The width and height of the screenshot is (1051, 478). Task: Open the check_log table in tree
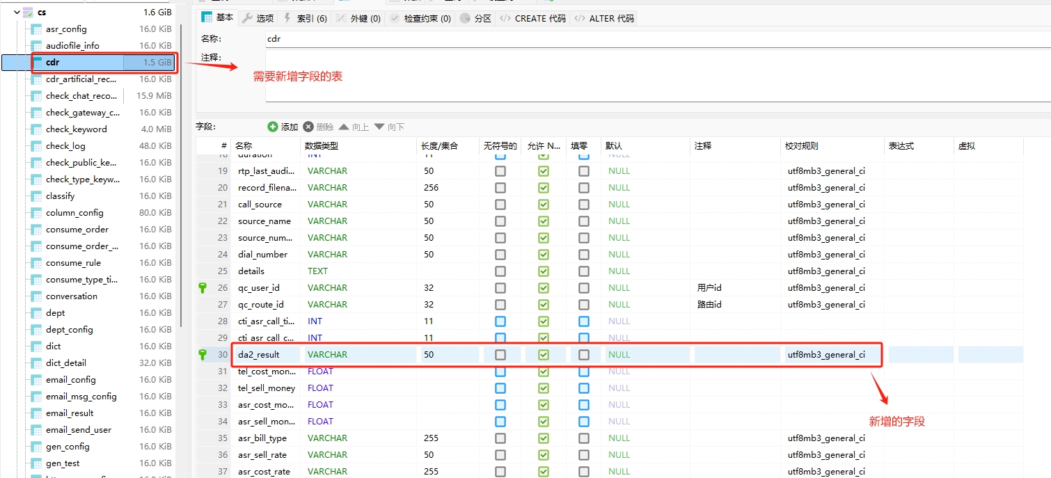point(65,146)
